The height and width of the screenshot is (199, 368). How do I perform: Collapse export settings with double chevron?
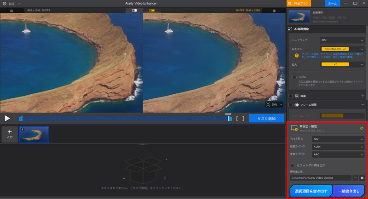tap(362, 128)
